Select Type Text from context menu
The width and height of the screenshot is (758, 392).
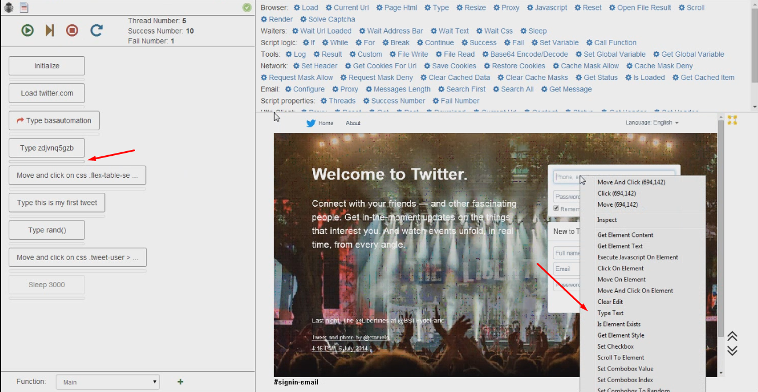coord(610,313)
